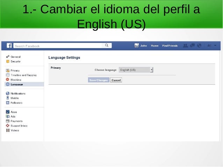
Task: Click the Choose language label
Action: click(x=106, y=70)
